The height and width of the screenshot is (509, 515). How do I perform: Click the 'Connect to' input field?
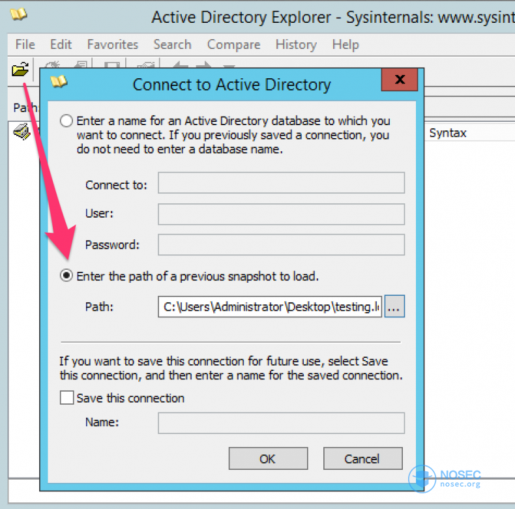pyautogui.click(x=281, y=182)
